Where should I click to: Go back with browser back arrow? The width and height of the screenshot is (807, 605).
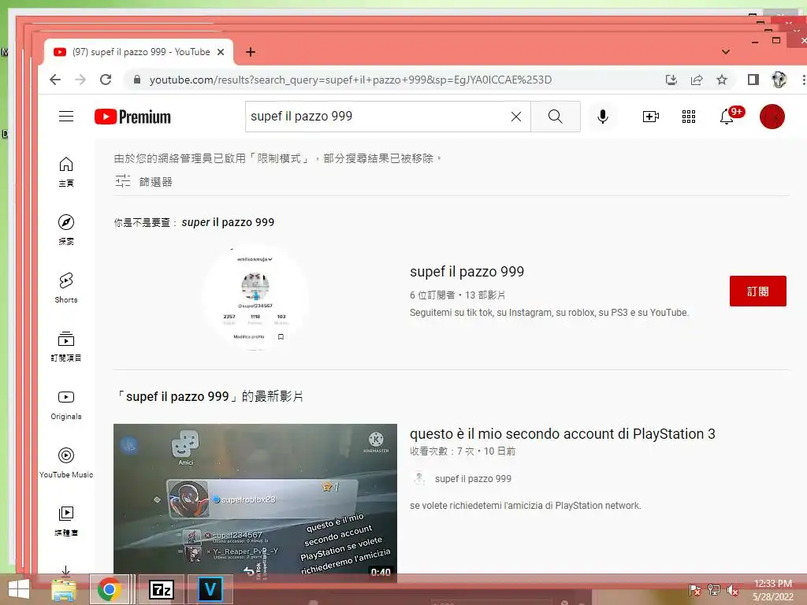55,80
